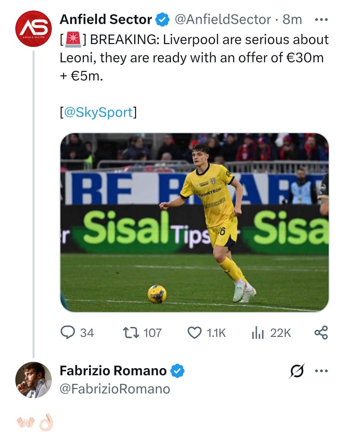
Task: Click the 8m timestamp on the tweet
Action: coord(292,19)
